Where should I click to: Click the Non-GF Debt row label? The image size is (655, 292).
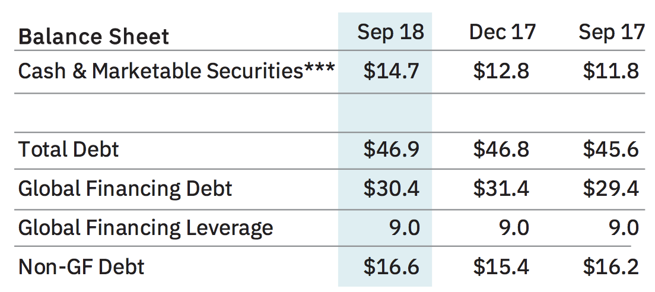click(x=81, y=267)
